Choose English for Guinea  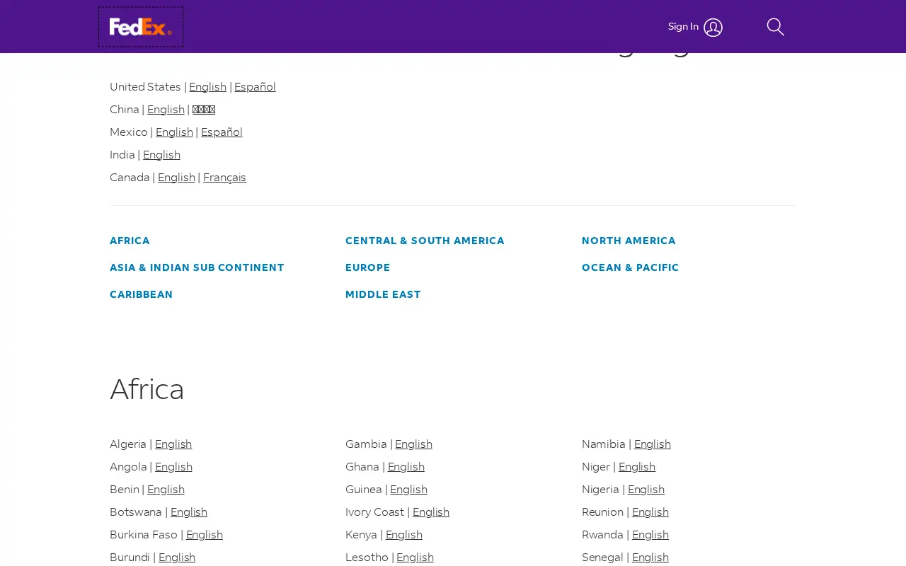tap(408, 490)
